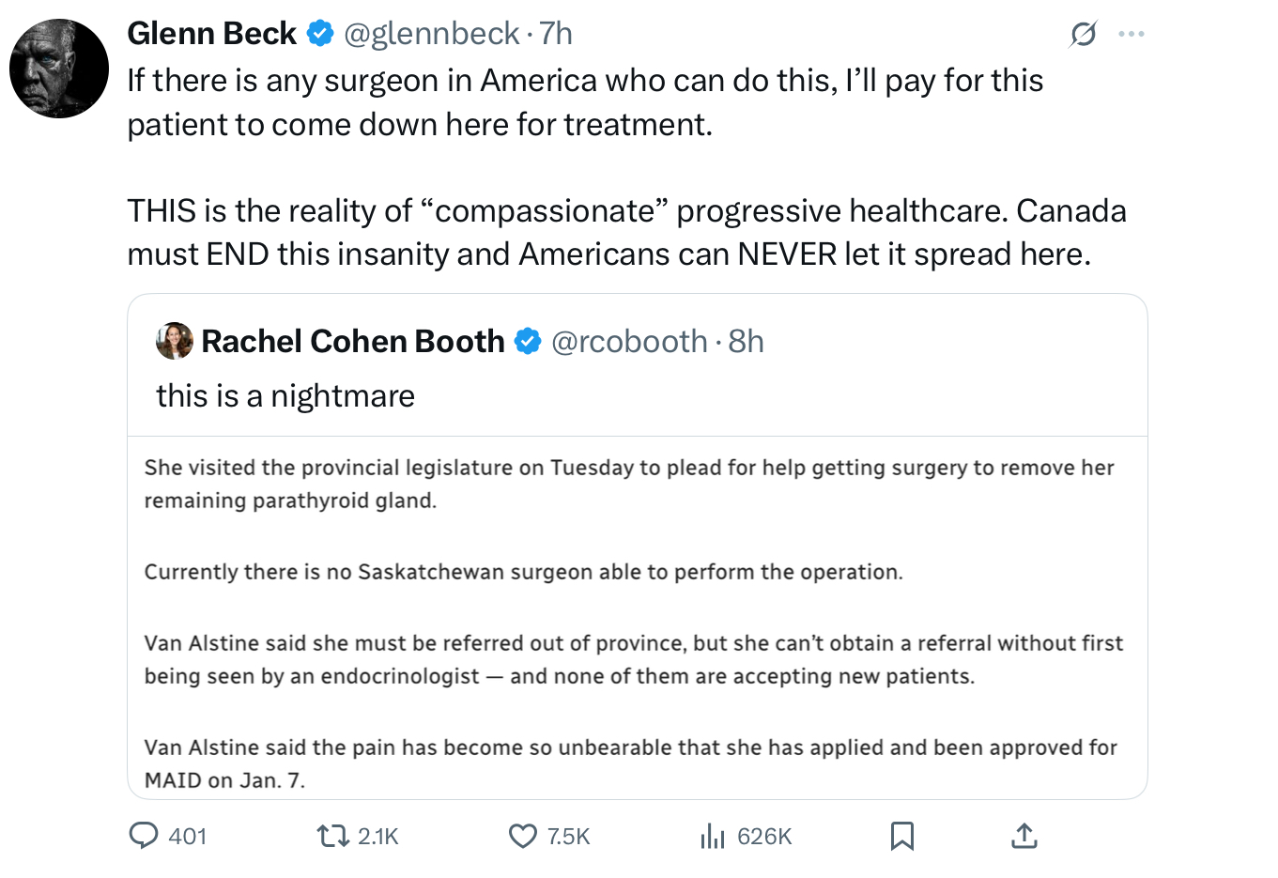This screenshot has width=1278, height=878.
Task: Click the Grok explain icon
Action: pos(1083,35)
